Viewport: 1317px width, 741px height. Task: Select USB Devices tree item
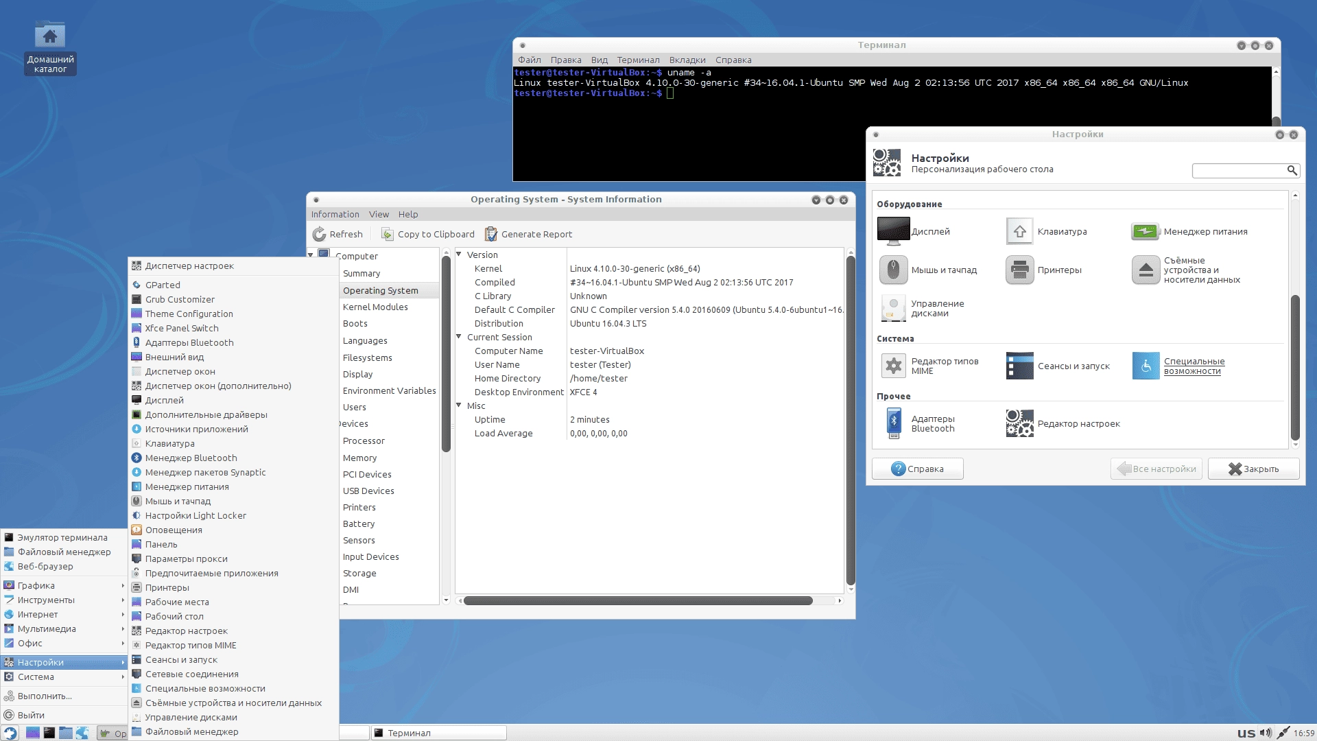(368, 491)
